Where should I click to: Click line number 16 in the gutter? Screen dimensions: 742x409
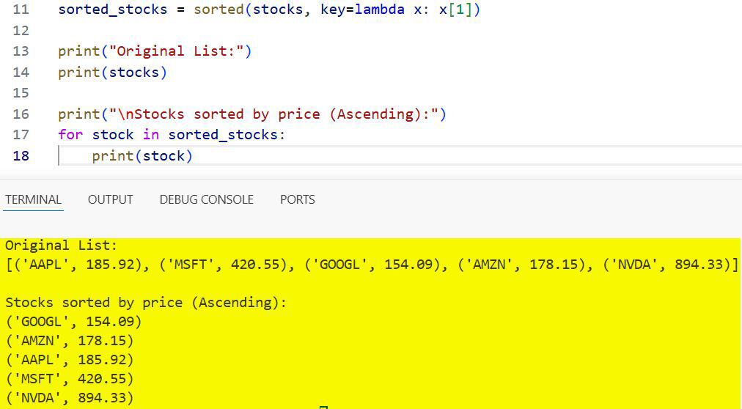point(21,114)
